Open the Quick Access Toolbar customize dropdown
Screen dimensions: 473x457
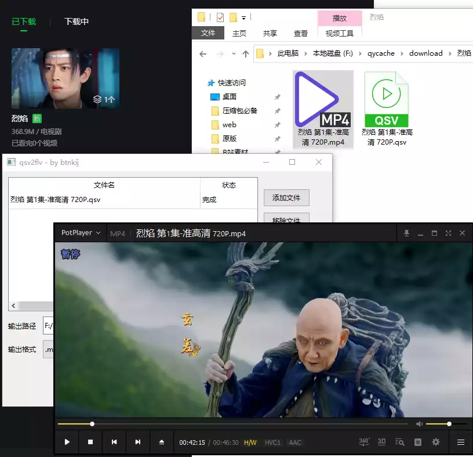(x=243, y=18)
